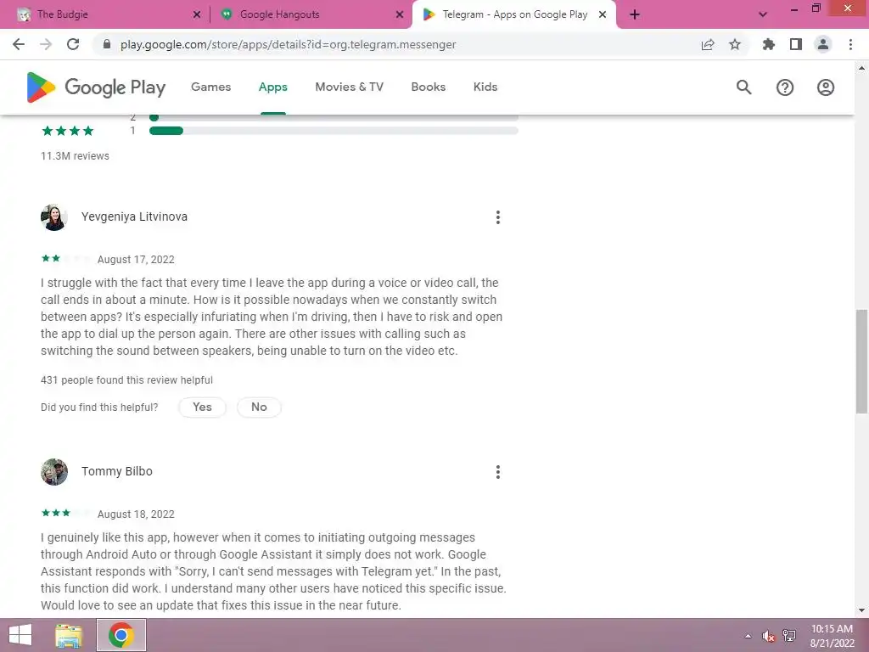Open the Movies & TV section
The image size is (869, 652).
point(349,87)
